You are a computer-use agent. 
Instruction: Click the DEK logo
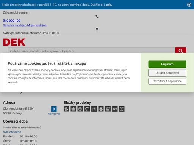[14, 42]
